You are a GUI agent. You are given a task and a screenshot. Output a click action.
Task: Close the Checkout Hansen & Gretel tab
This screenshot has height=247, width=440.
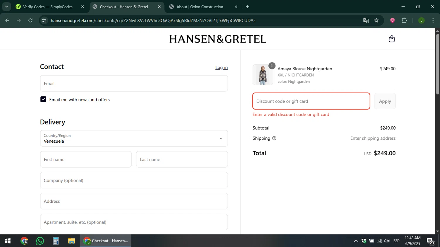pyautogui.click(x=159, y=7)
